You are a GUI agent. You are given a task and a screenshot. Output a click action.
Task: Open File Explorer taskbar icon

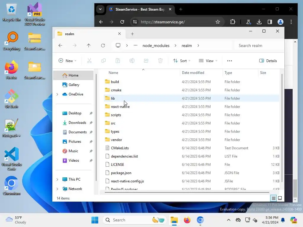174,220
